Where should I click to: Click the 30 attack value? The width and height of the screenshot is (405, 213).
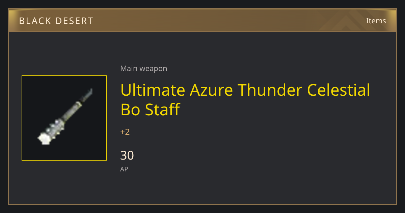pos(127,155)
